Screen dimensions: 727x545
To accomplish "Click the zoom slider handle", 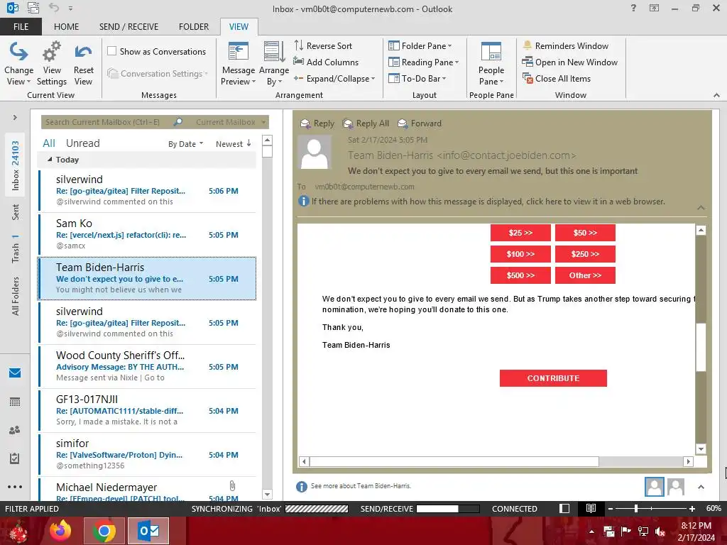I will coord(635,508).
